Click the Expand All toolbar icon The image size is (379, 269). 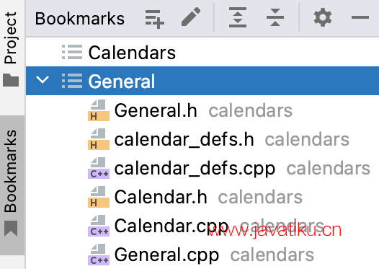[238, 17]
